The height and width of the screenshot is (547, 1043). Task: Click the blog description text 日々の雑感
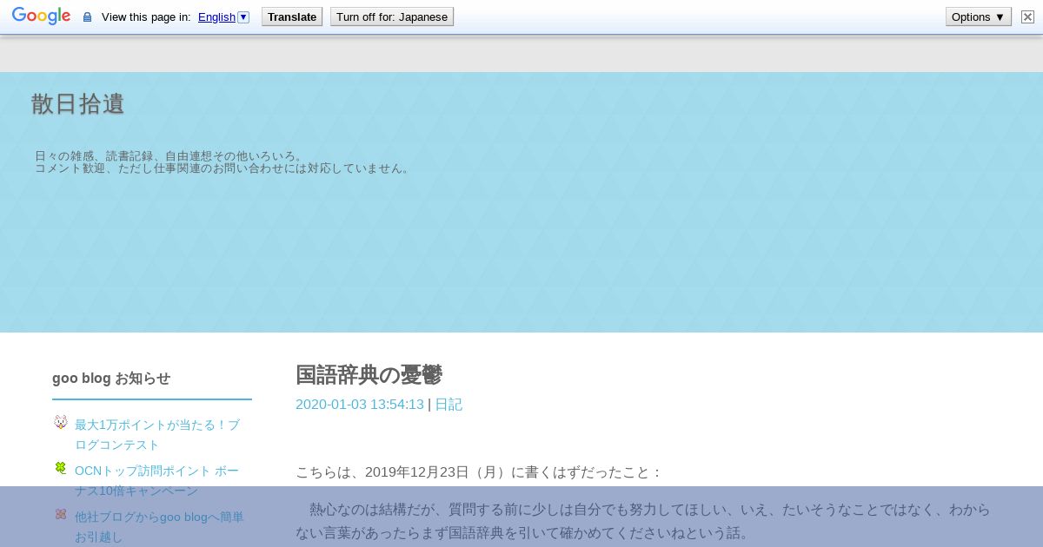(x=223, y=162)
